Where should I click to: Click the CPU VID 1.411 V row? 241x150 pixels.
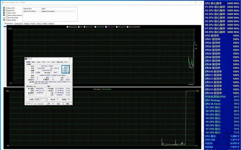pos(222,140)
